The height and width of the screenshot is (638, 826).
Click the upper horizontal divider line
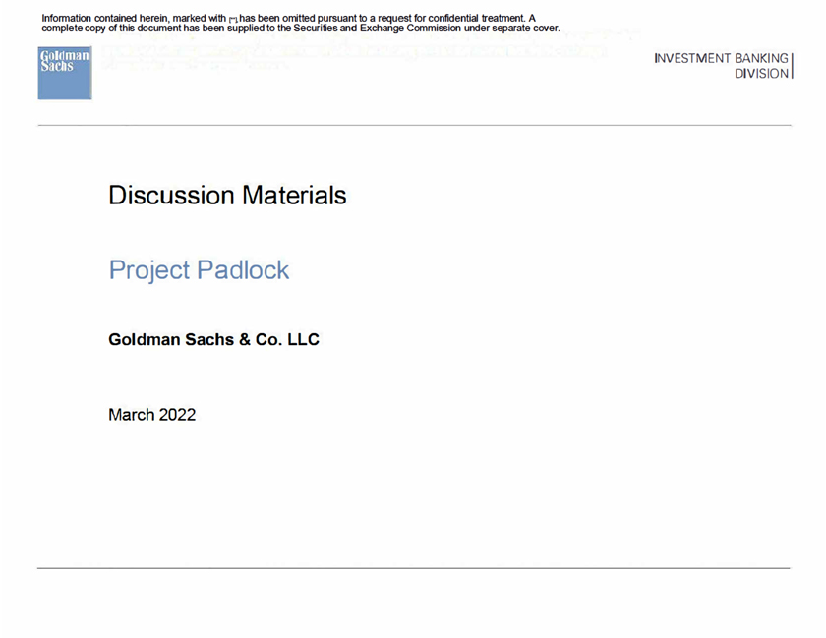pos(413,126)
